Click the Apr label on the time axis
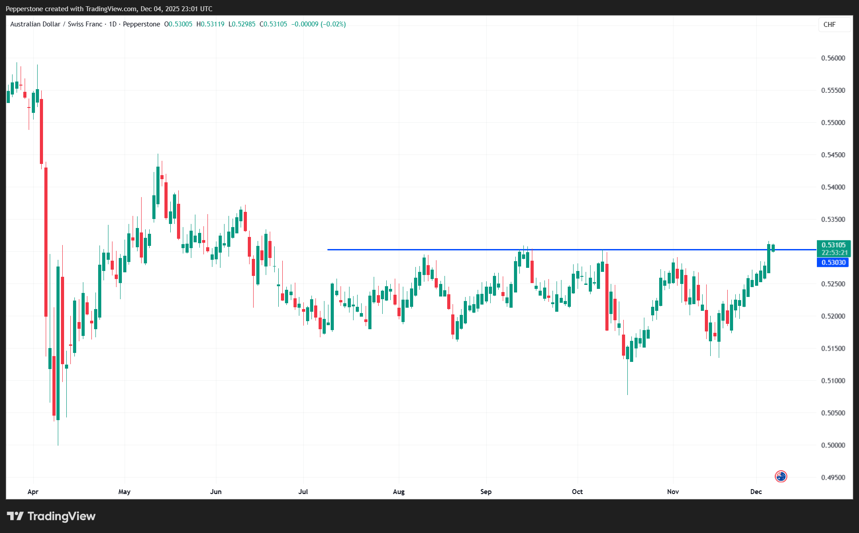The width and height of the screenshot is (859, 533). (33, 492)
